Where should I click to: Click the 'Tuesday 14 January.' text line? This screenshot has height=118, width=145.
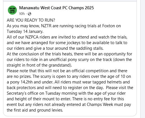(x=25, y=31)
